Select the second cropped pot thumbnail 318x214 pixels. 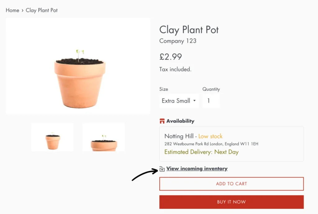click(104, 137)
